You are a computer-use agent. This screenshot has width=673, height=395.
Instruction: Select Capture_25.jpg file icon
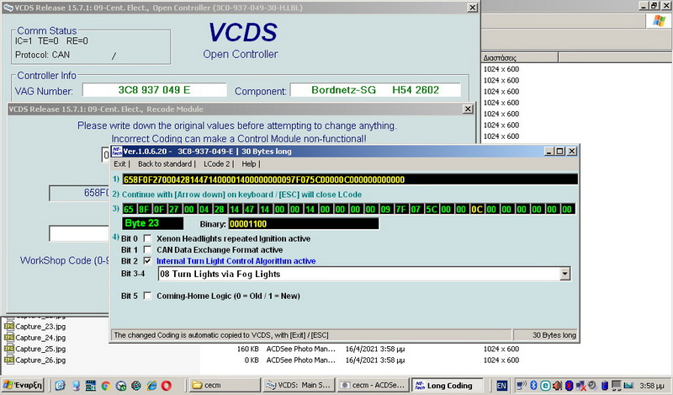click(x=9, y=349)
